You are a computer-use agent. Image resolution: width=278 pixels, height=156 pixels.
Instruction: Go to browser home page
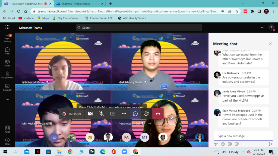[26, 11]
